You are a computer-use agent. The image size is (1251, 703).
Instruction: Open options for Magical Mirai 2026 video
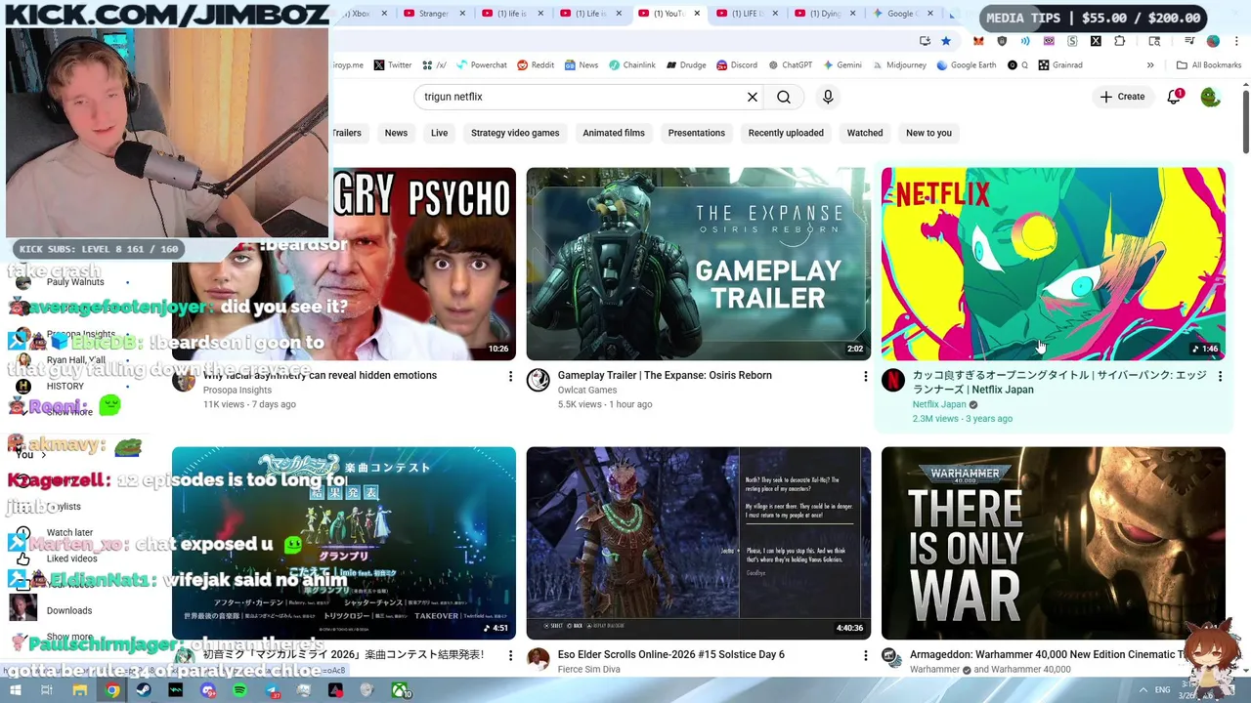click(x=510, y=655)
